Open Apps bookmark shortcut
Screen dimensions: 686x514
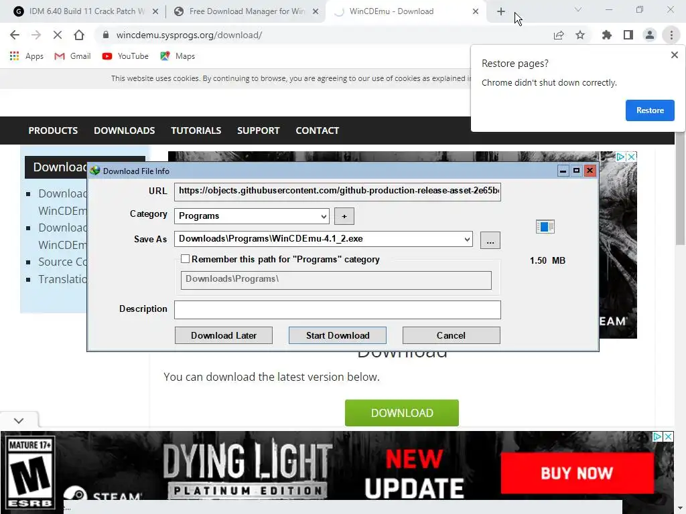(x=26, y=56)
